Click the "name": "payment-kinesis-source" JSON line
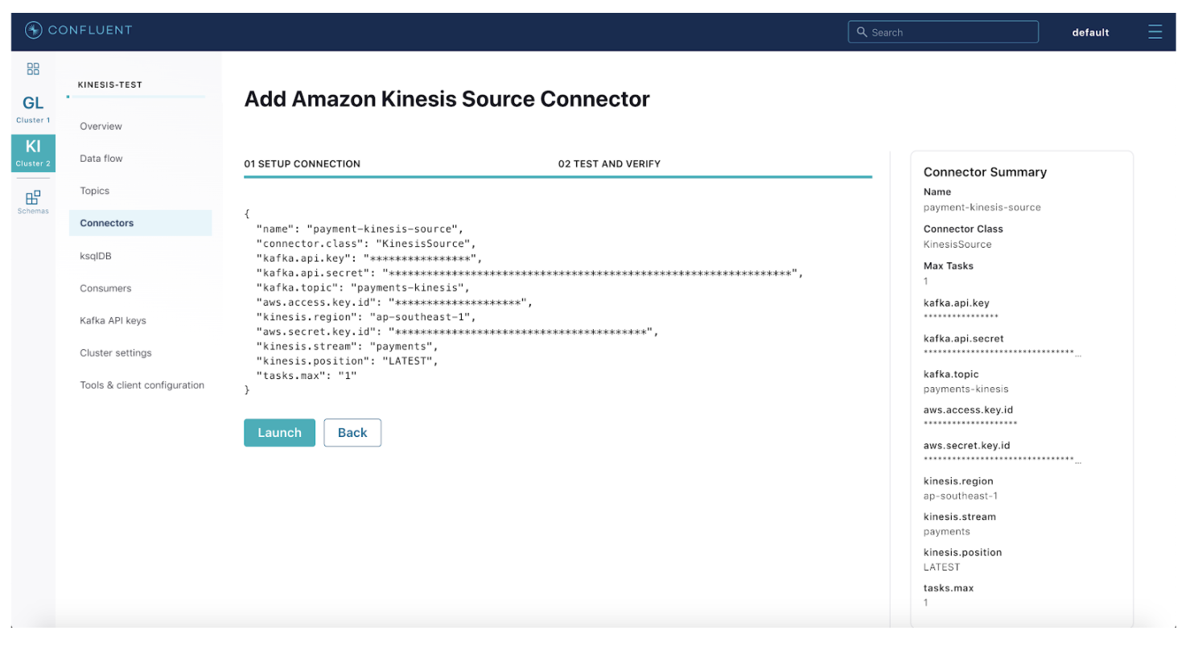Viewport: 1194px width, 647px height. 360,229
